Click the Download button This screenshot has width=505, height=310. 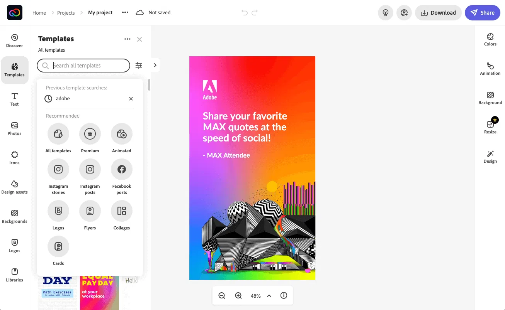click(x=438, y=13)
